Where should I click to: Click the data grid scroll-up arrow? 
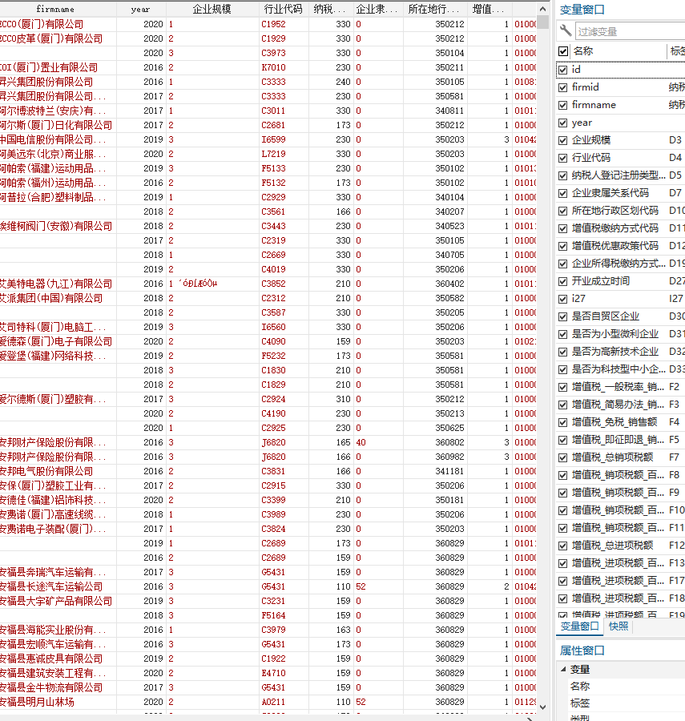tap(543, 6)
